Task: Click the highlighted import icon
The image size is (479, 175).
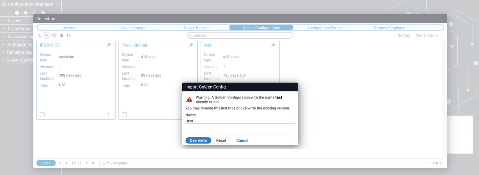Action: tap(47, 35)
